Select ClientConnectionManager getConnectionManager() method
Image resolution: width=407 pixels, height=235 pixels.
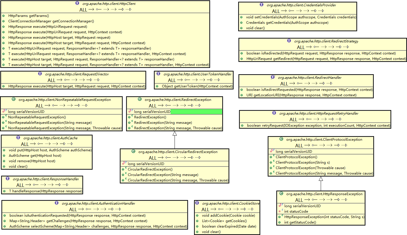(51, 21)
